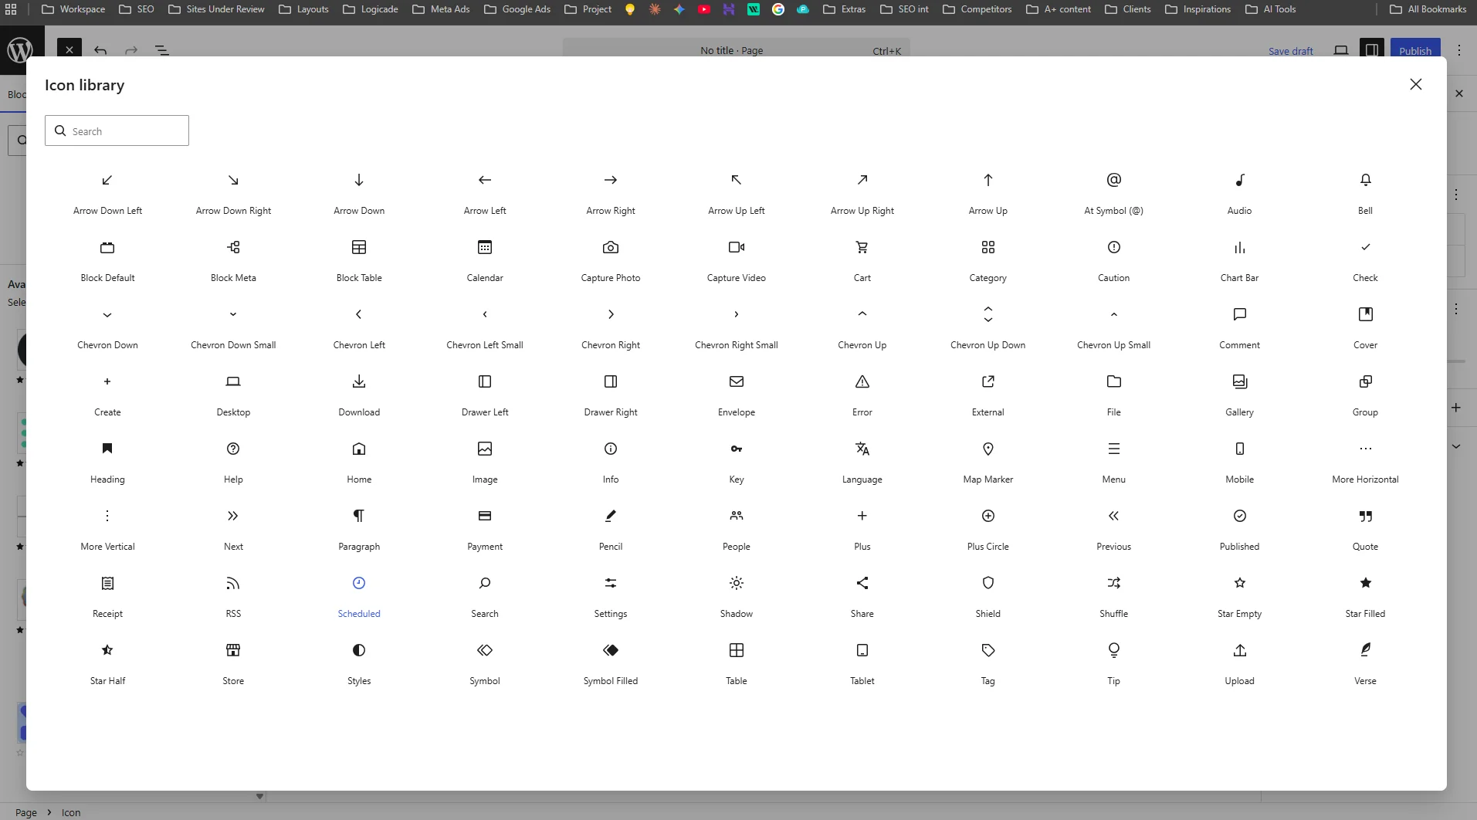Choose the External link icon

click(988, 381)
